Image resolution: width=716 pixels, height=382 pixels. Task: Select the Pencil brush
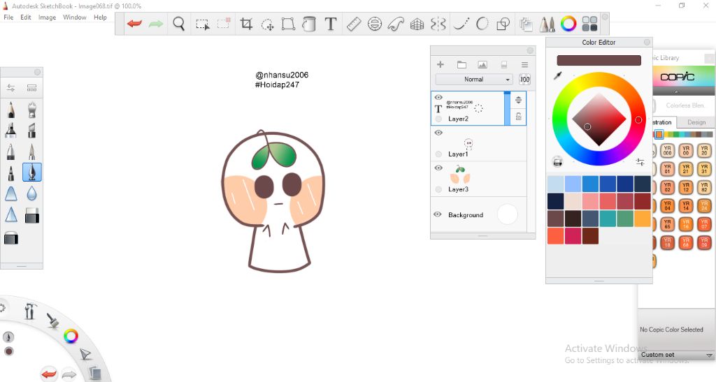tap(11, 110)
